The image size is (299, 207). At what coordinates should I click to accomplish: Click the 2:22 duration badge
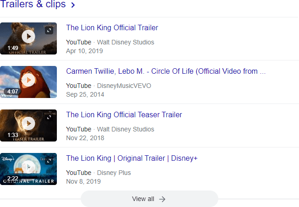tap(13, 179)
